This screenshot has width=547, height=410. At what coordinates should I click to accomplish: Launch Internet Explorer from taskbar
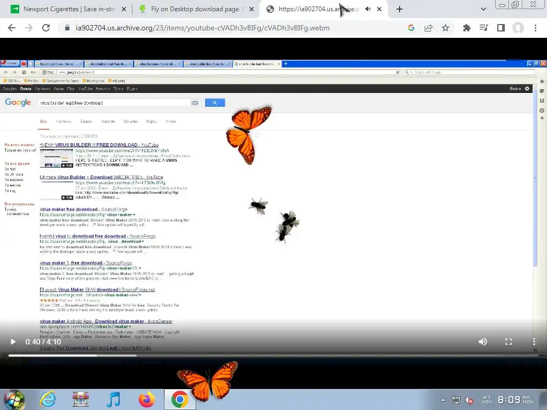pos(48,399)
